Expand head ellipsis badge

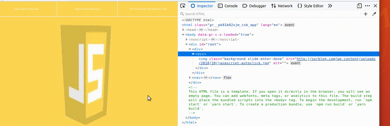(201, 30)
